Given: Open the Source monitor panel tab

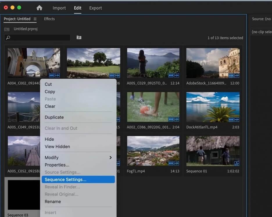Looking at the screenshot, I should pyautogui.click(x=262, y=19).
